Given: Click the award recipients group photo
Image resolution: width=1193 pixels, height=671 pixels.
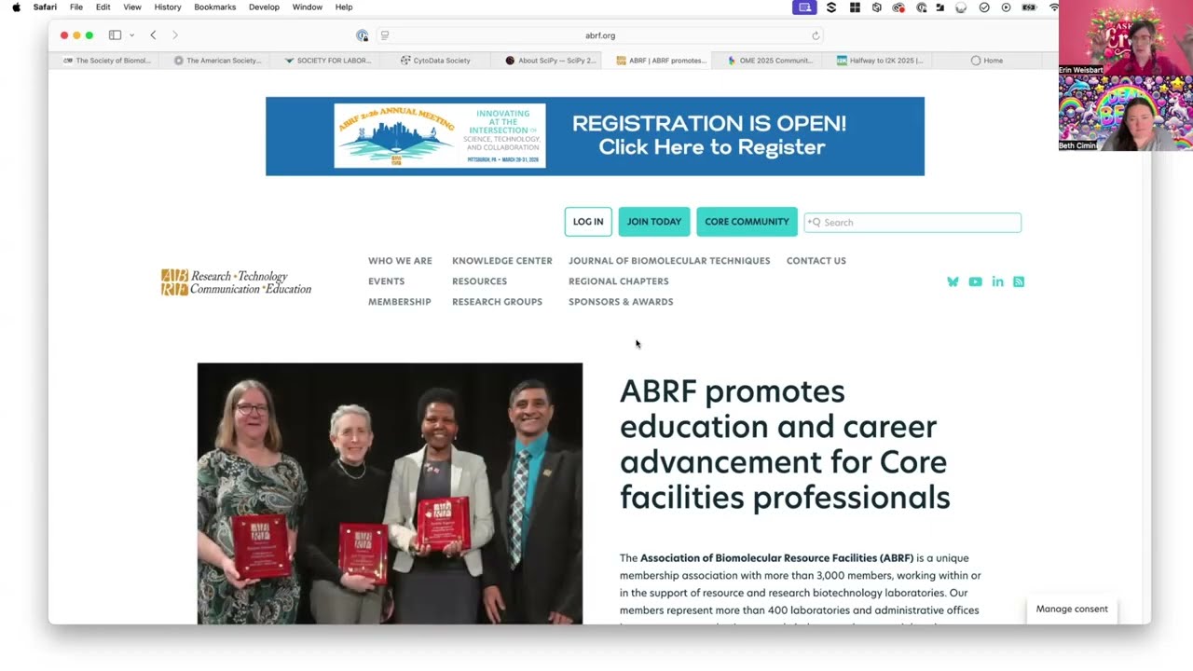Looking at the screenshot, I should tap(390, 493).
